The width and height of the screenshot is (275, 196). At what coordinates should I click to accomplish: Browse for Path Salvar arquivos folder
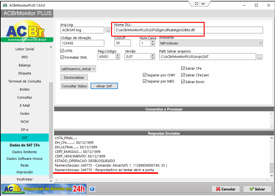(x=260, y=57)
